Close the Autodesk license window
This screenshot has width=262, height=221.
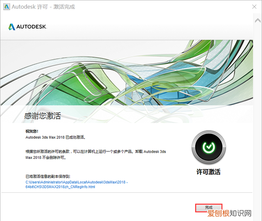coord(254,7)
